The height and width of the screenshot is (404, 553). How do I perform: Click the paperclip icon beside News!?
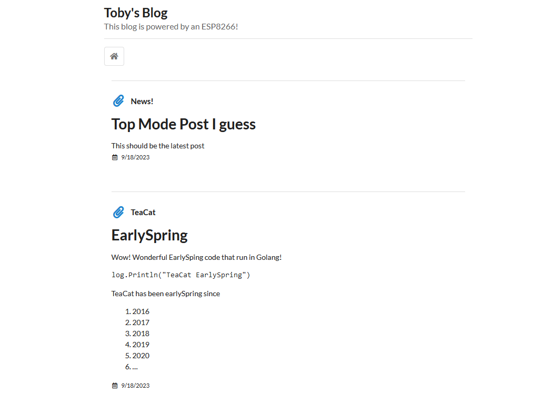118,101
